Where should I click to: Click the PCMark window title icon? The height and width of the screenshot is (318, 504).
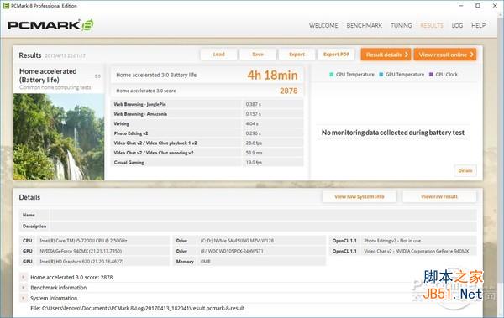pos(6,6)
